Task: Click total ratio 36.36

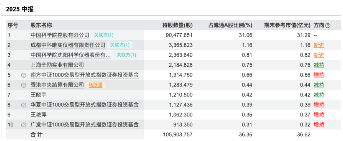Action: click(246, 134)
